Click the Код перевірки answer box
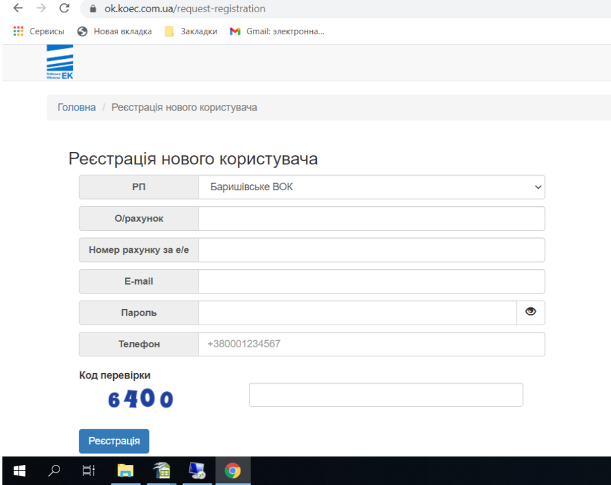The image size is (611, 485). tap(385, 394)
